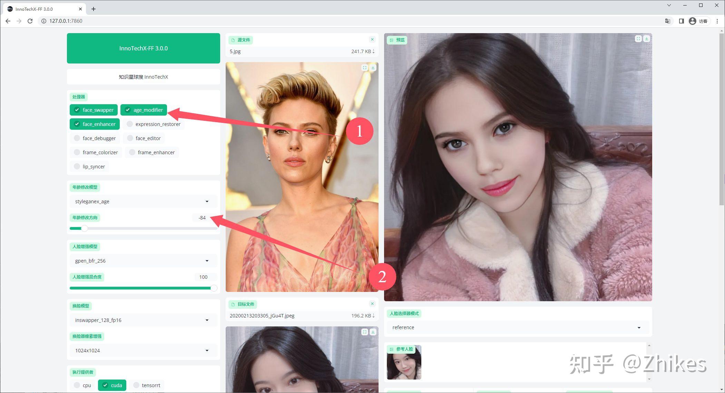Click the source file label icon

point(233,40)
